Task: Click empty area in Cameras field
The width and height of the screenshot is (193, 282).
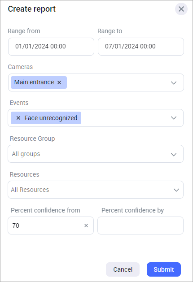Action: (117, 82)
